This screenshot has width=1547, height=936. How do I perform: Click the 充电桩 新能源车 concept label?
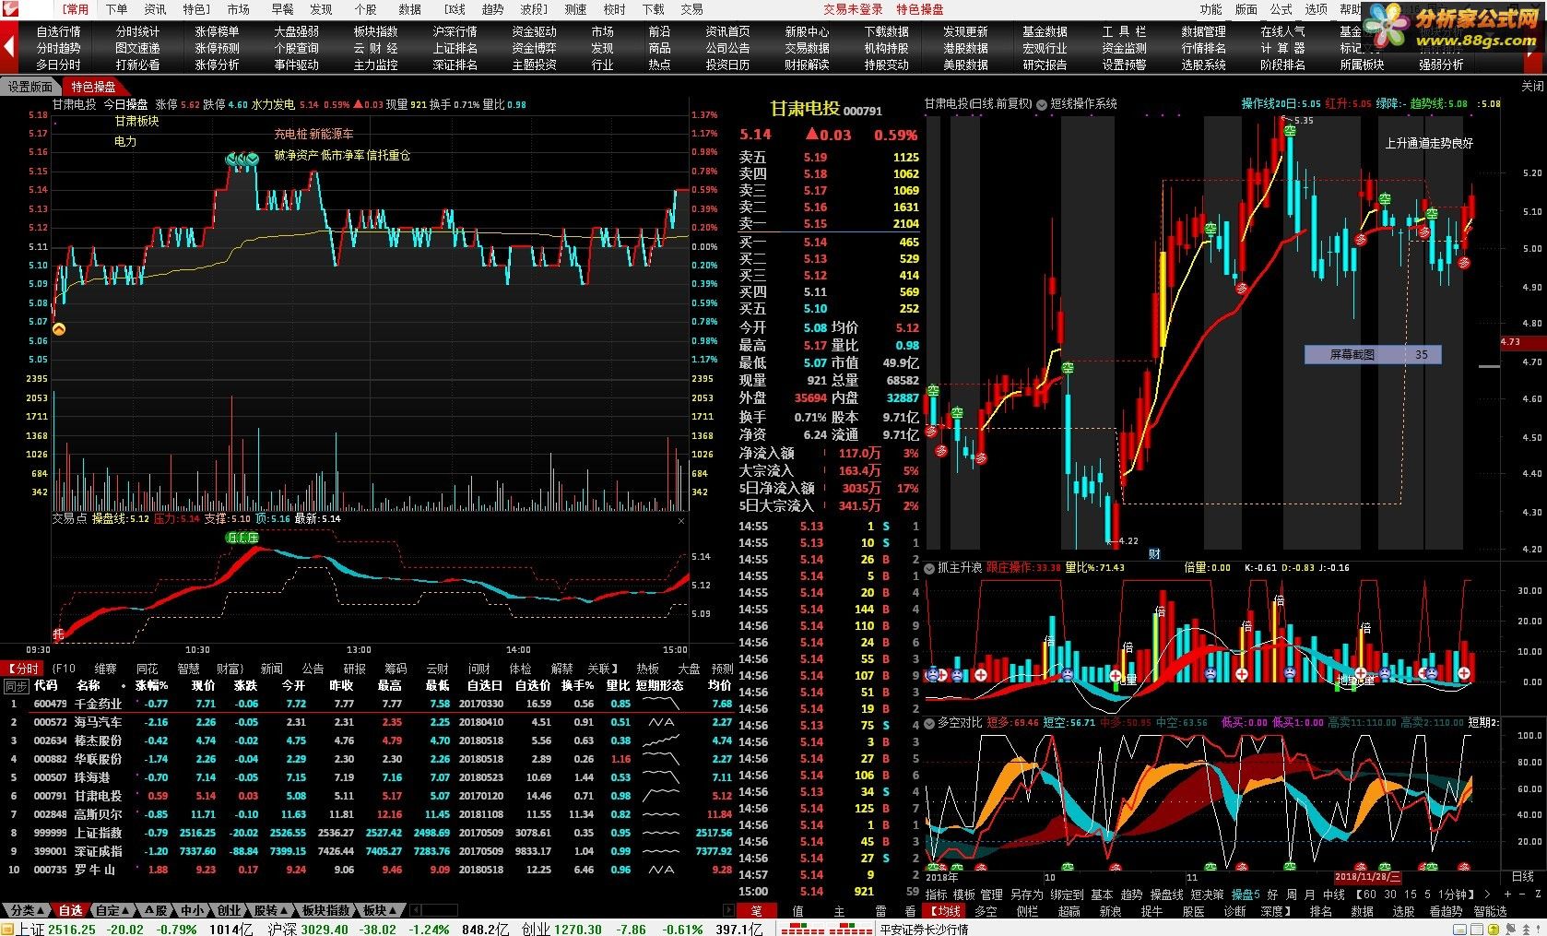click(313, 134)
